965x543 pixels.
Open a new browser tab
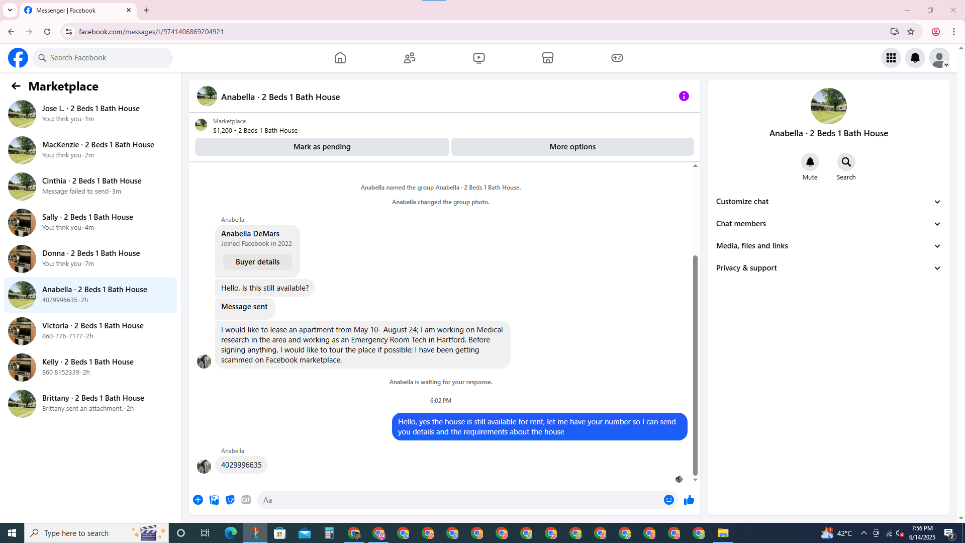coord(147,10)
